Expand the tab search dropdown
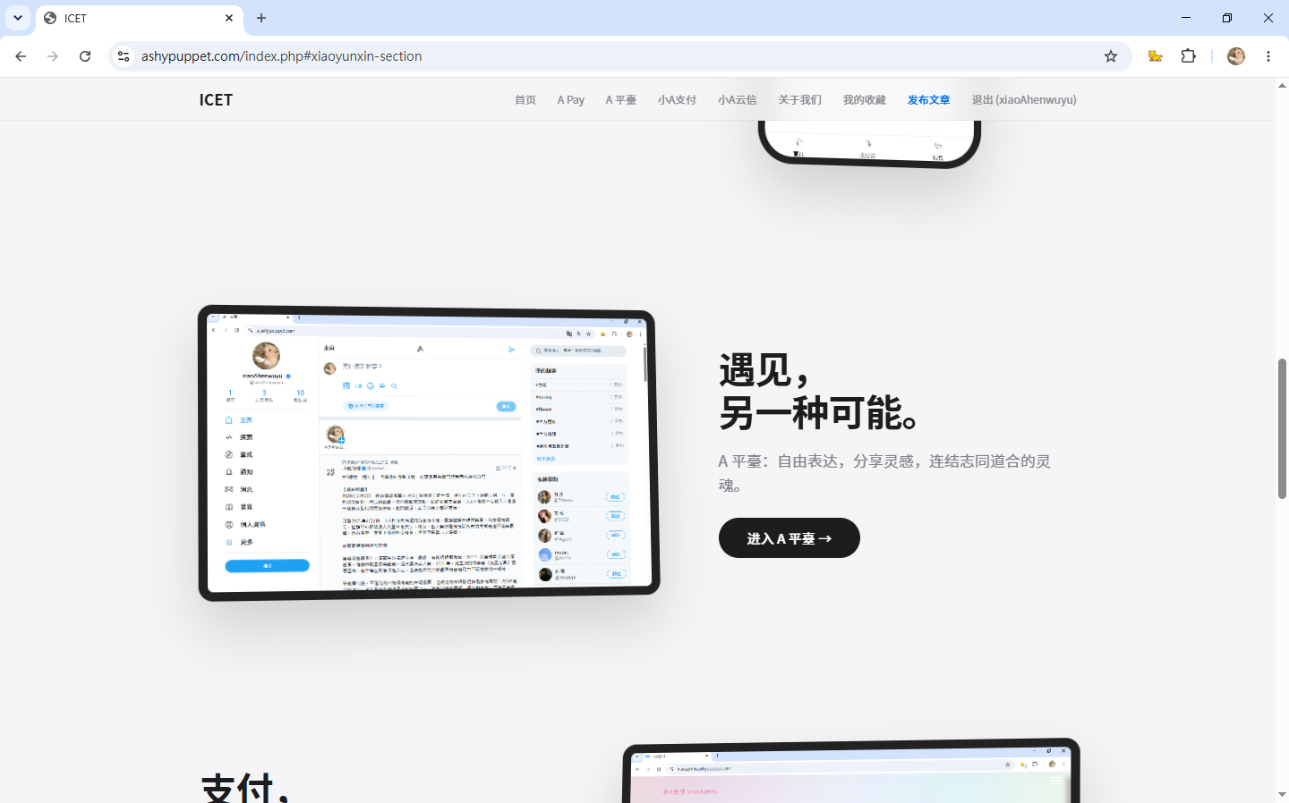Screen dimensions: 1289x803 pos(18,18)
